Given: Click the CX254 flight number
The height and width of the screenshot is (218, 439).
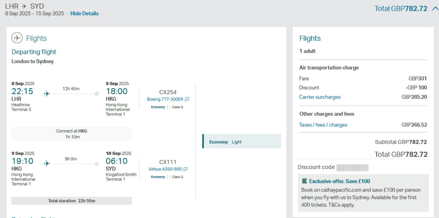Looking at the screenshot, I should pos(168,92).
